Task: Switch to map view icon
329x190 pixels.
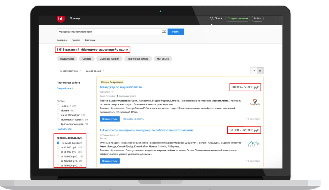Action: [254, 71]
